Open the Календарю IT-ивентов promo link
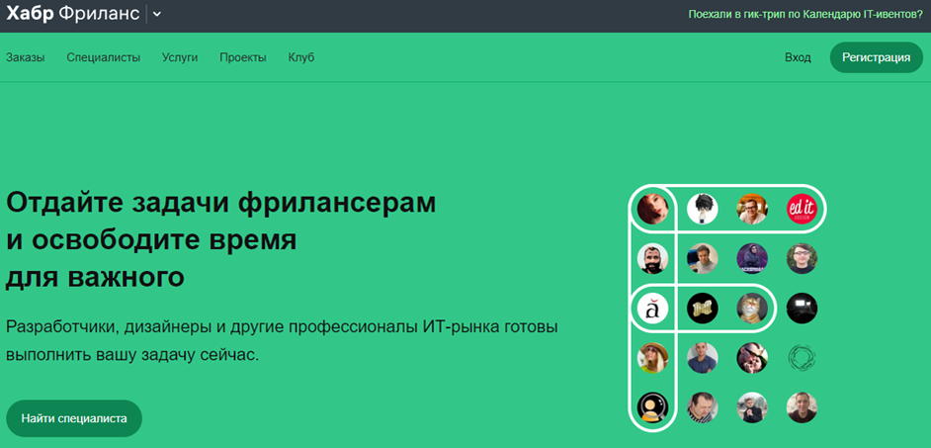The width and height of the screenshot is (931, 448). click(805, 14)
